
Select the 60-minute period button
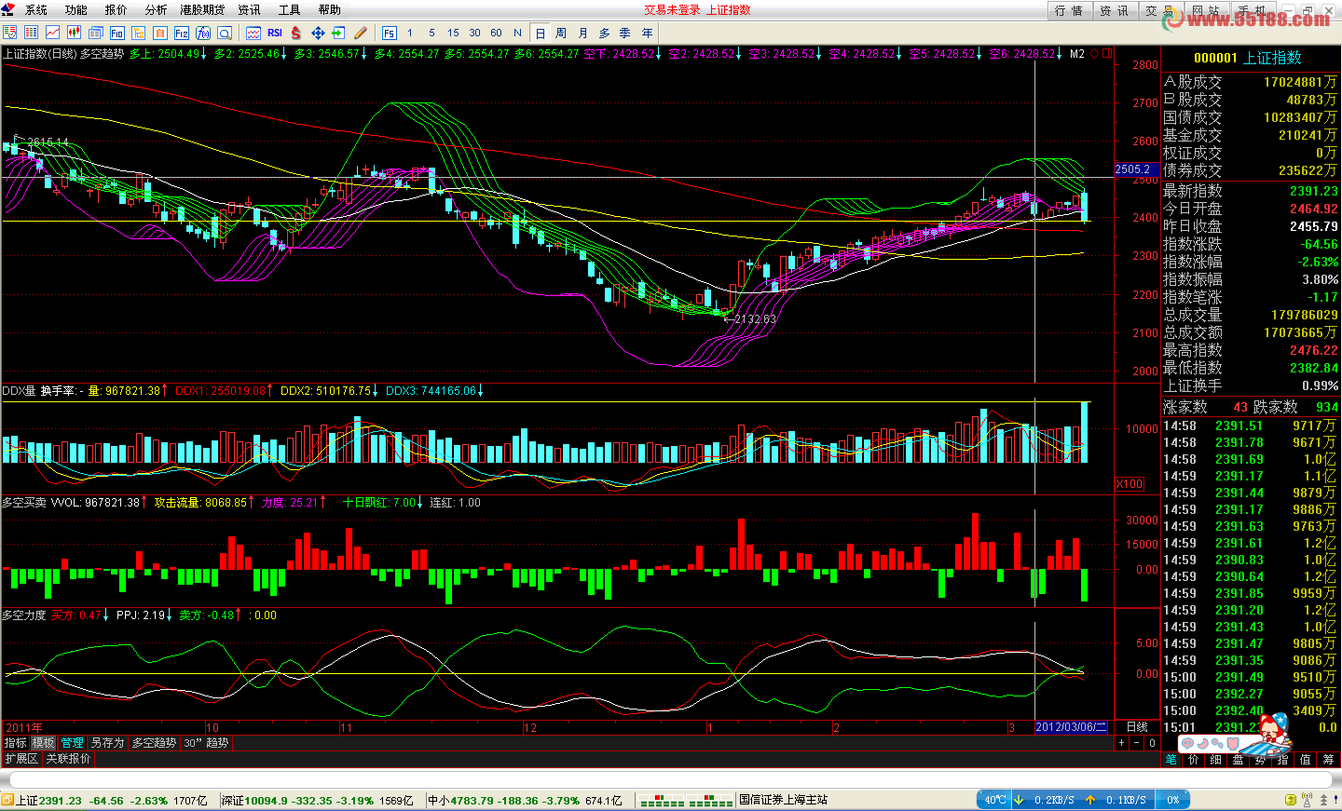coord(496,33)
